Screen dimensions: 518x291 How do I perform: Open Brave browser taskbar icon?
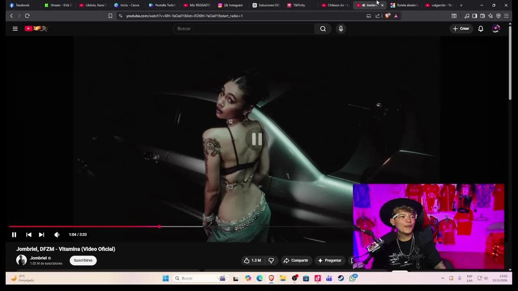[x=271, y=278]
